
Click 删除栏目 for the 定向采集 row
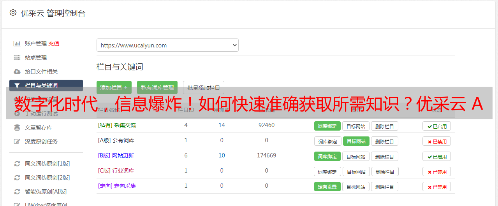384,187
